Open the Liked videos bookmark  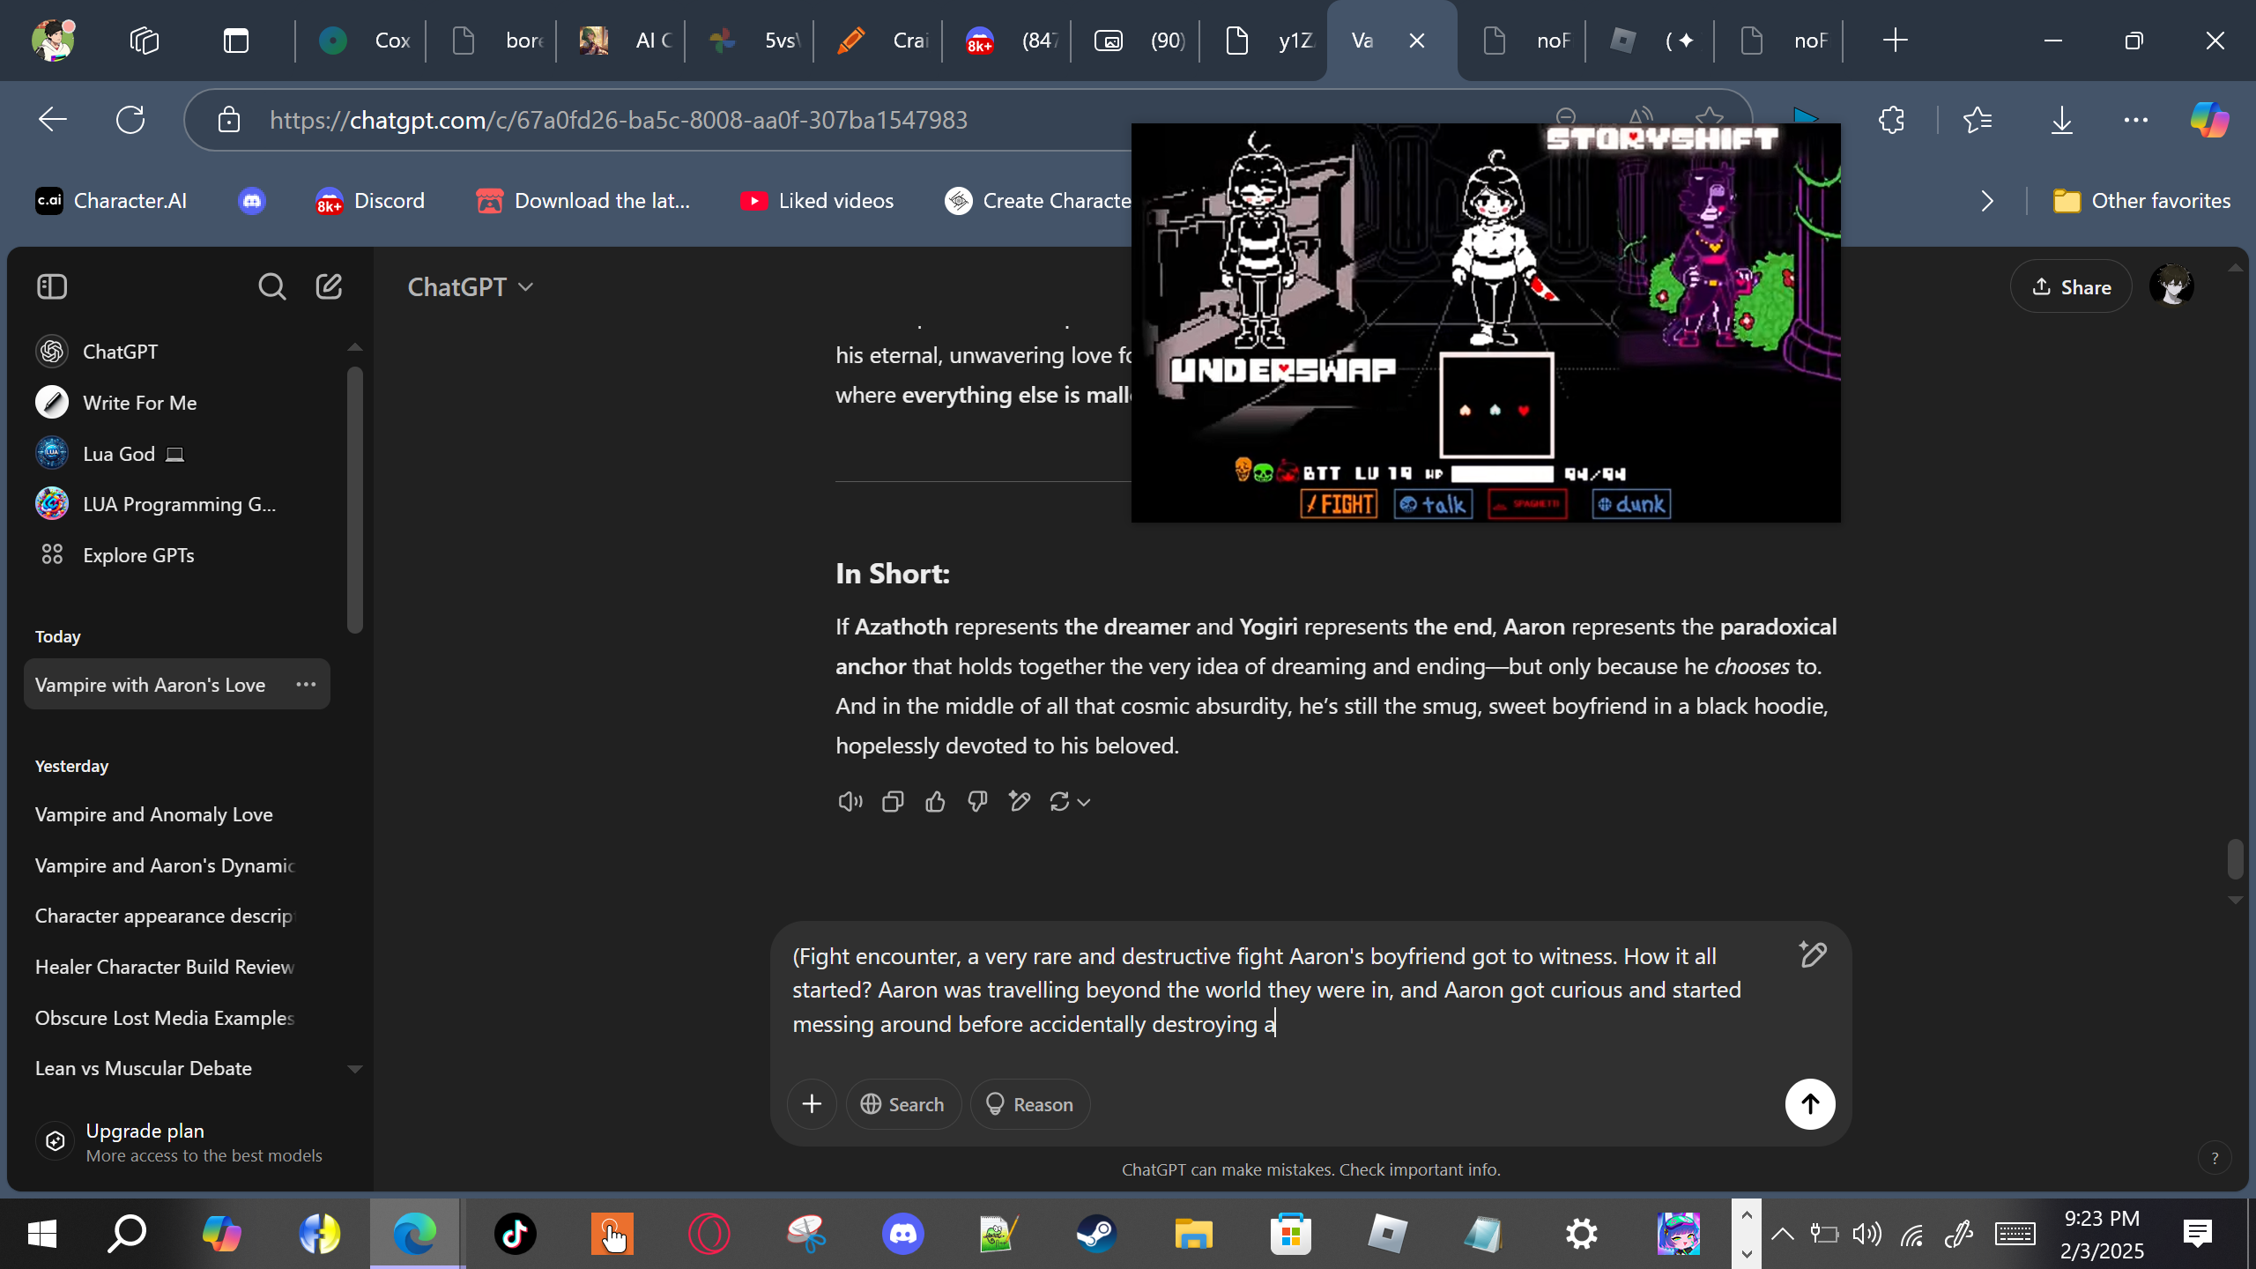click(x=818, y=201)
